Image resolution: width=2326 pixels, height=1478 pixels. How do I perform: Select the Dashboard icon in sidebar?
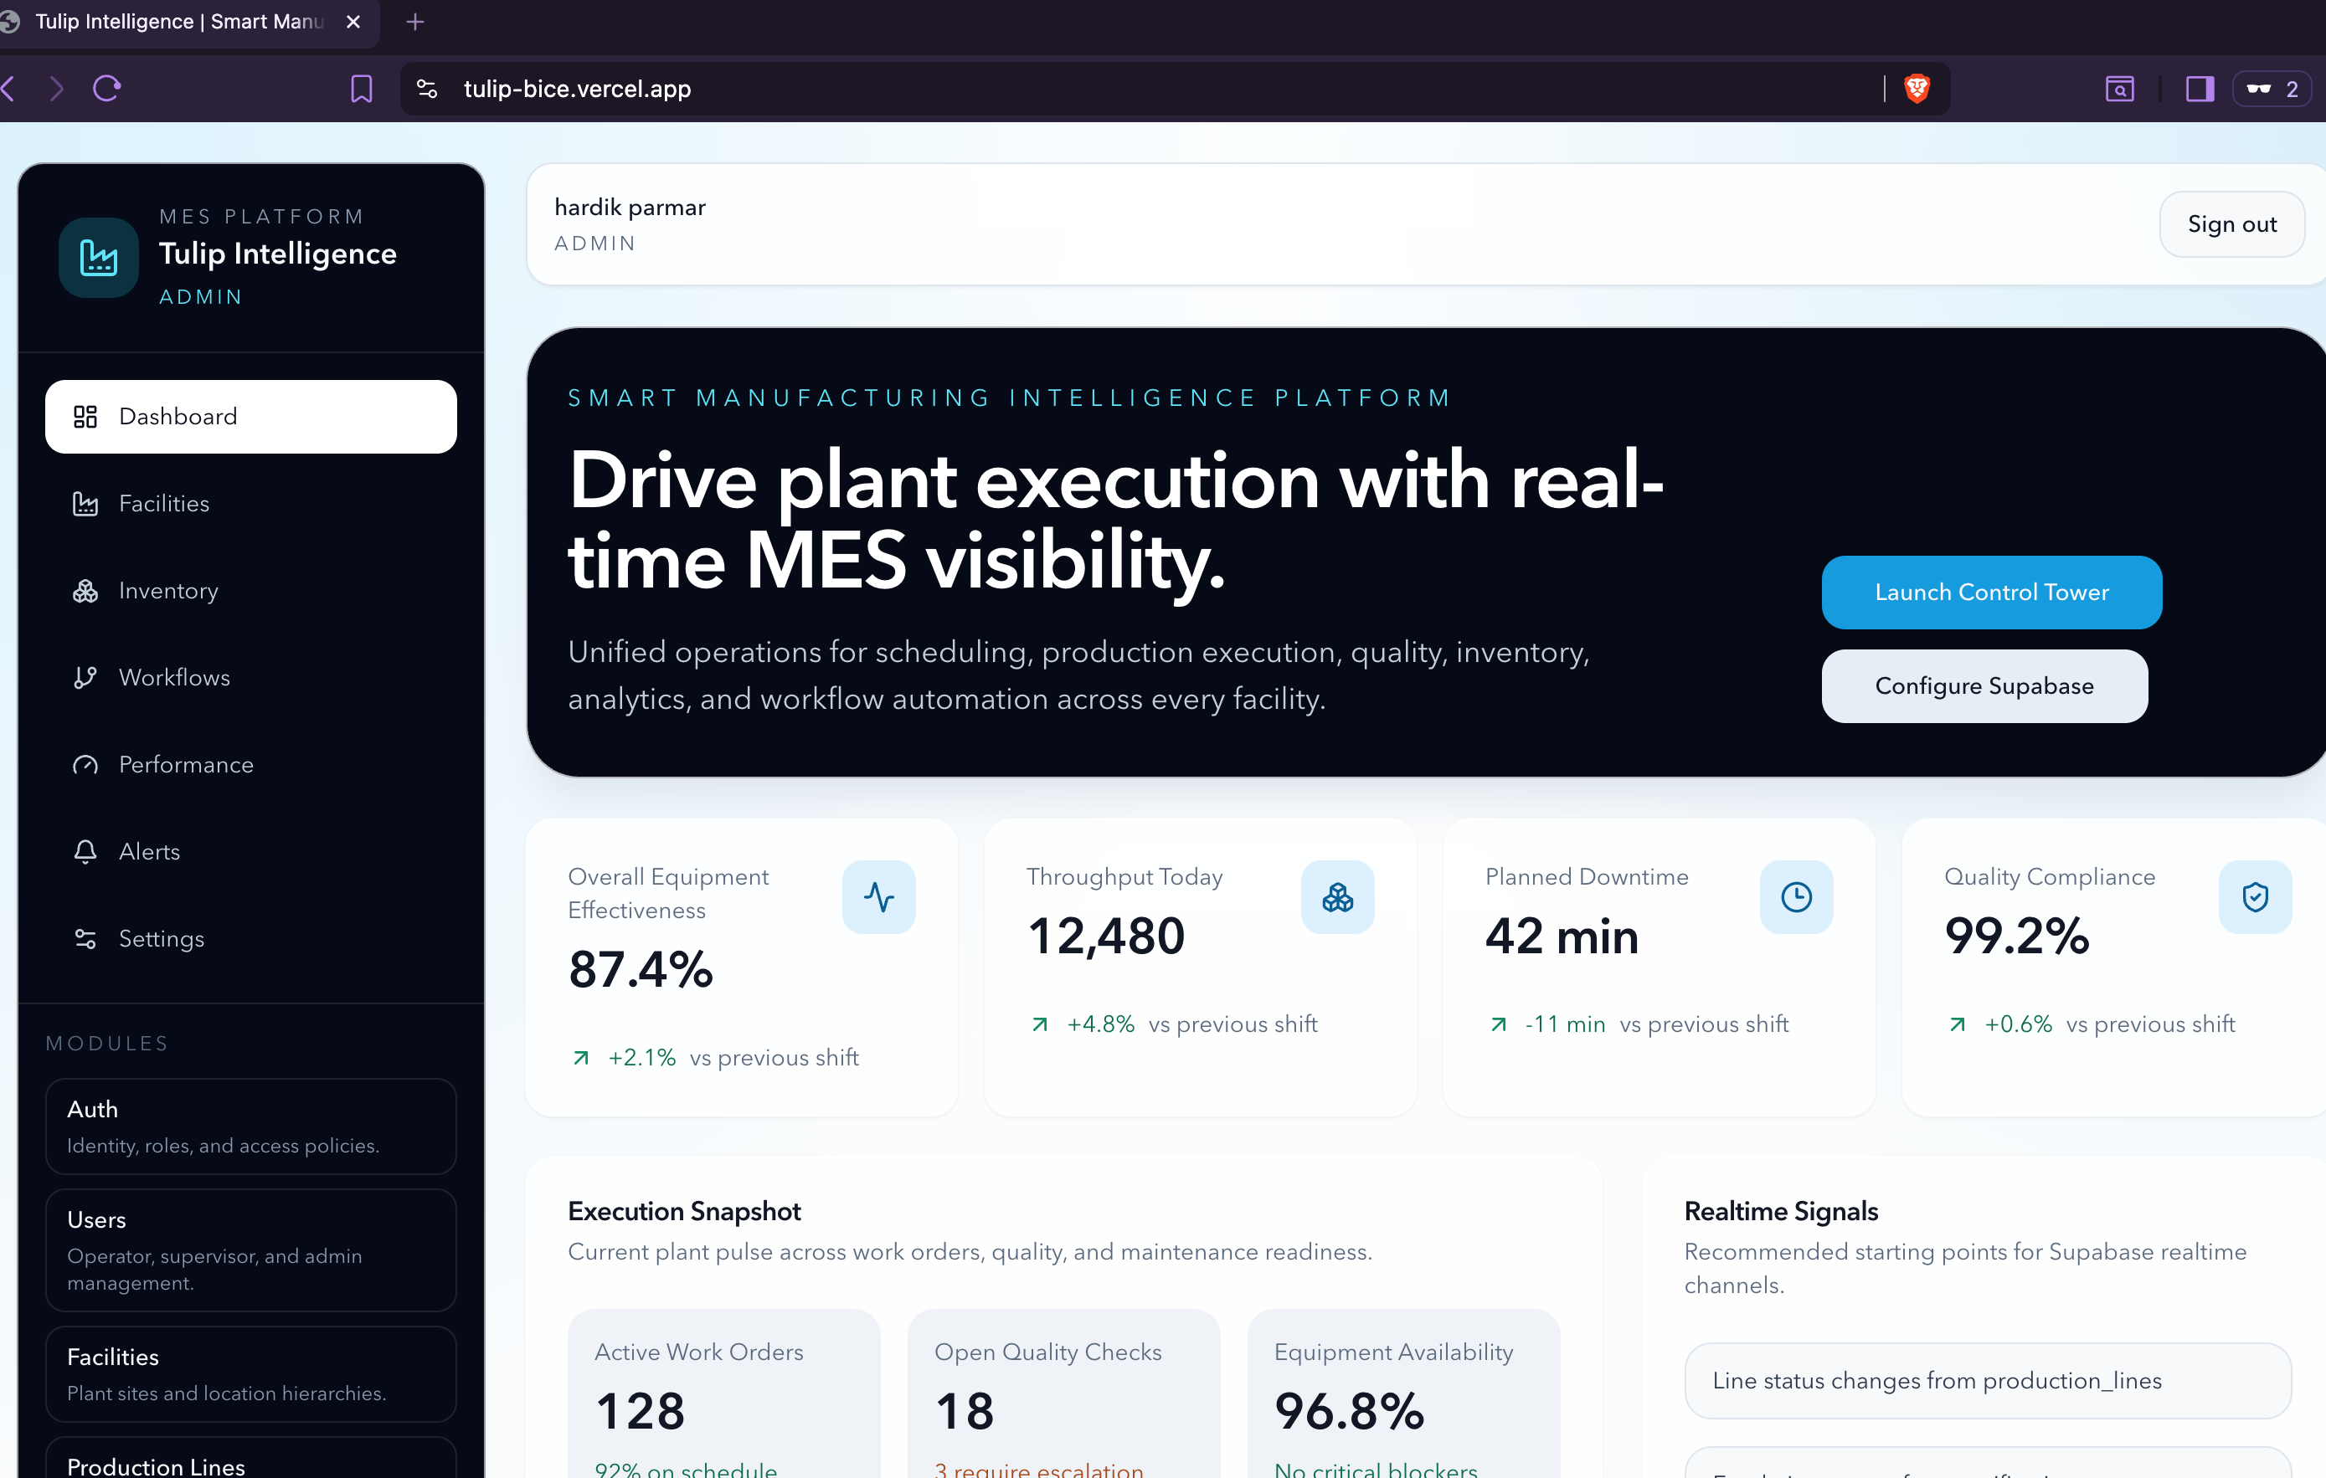[86, 416]
